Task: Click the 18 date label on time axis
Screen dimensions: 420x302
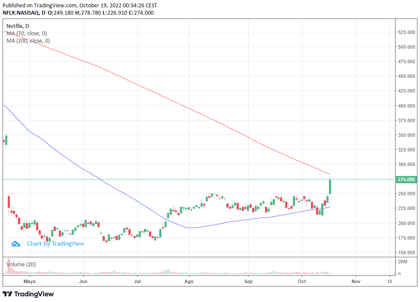Action: 390,281
